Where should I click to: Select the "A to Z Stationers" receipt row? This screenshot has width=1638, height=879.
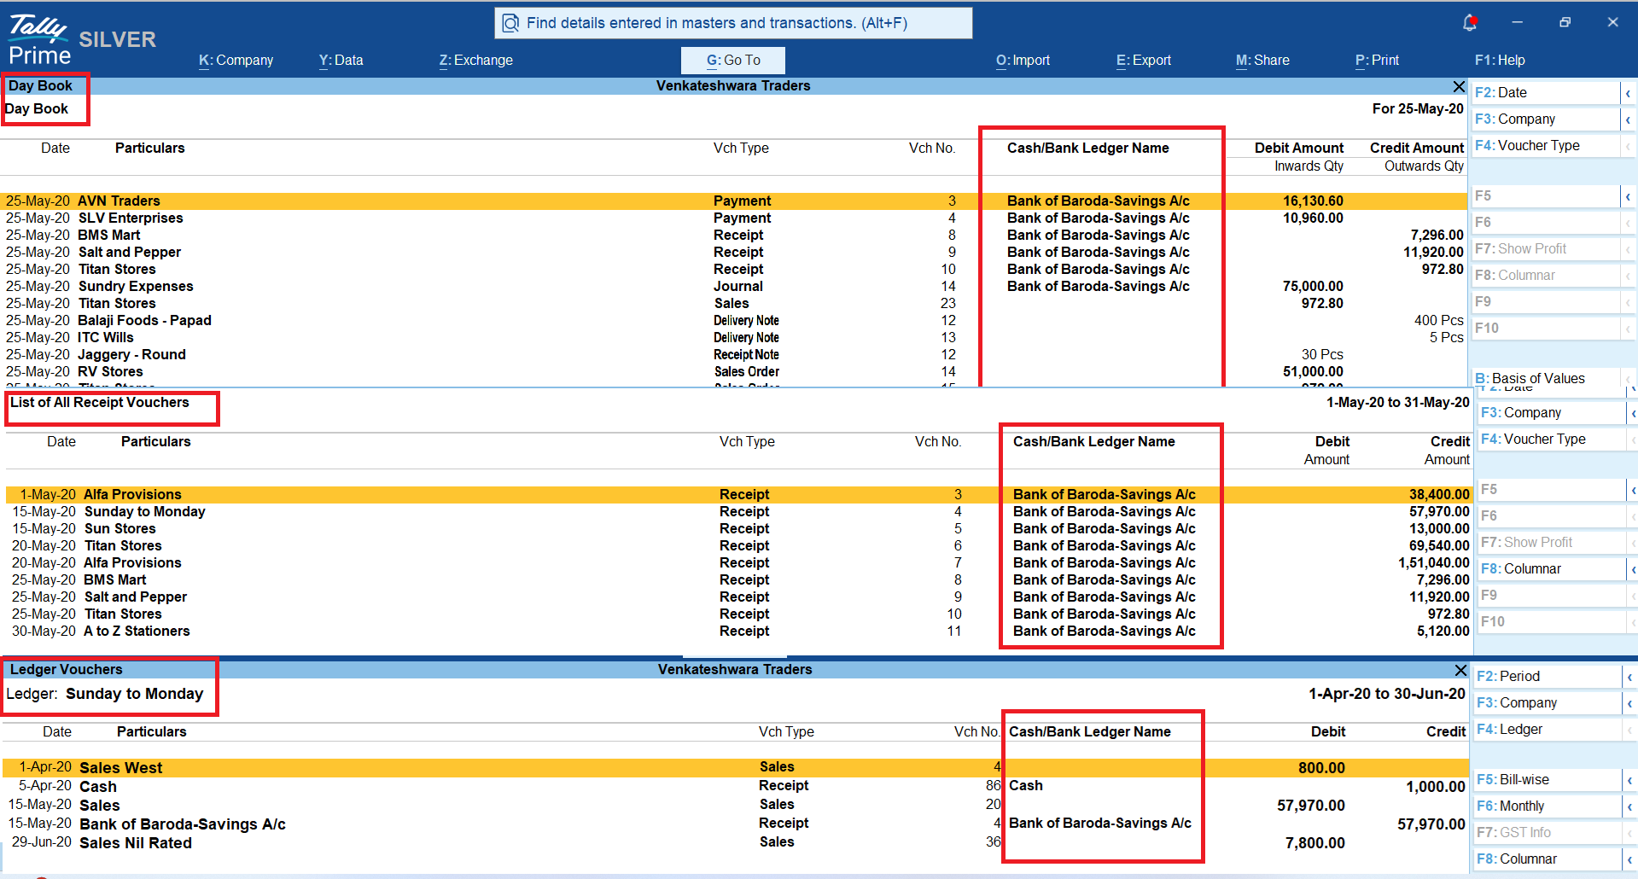(x=738, y=632)
